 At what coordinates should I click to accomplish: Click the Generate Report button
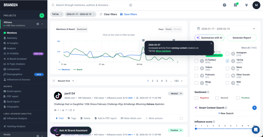[242, 38]
